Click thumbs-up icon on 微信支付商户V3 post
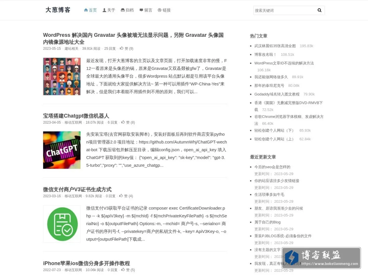368x276 pixels. [121, 196]
